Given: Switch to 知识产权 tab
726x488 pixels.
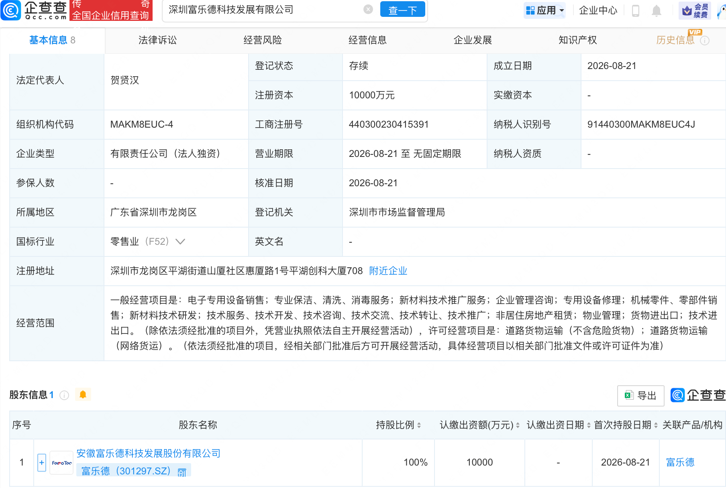Looking at the screenshot, I should pyautogui.click(x=577, y=40).
